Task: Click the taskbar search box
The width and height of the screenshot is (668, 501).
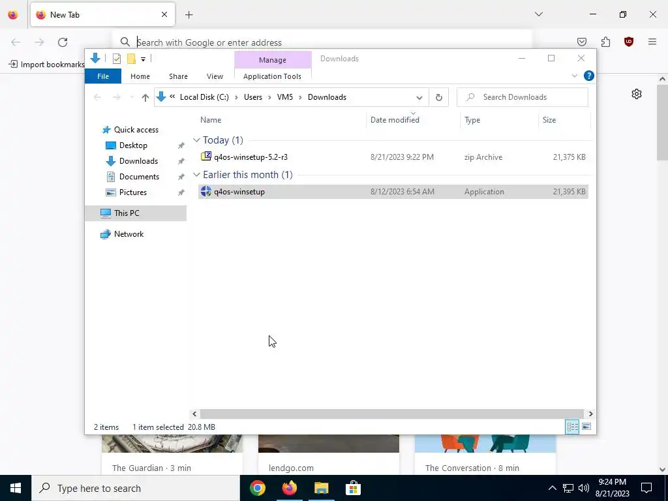Action: [136, 488]
